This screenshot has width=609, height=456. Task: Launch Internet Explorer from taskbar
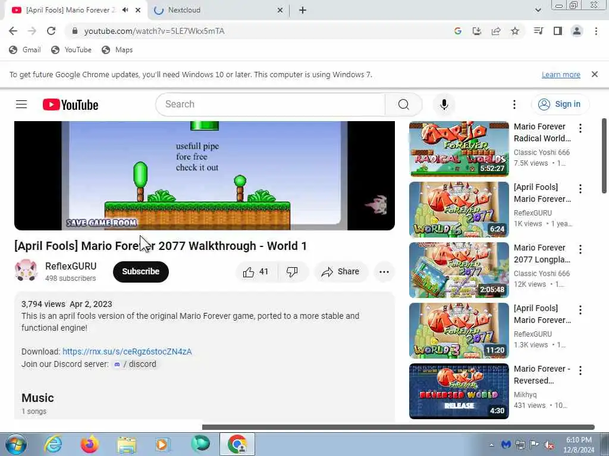[x=53, y=444]
